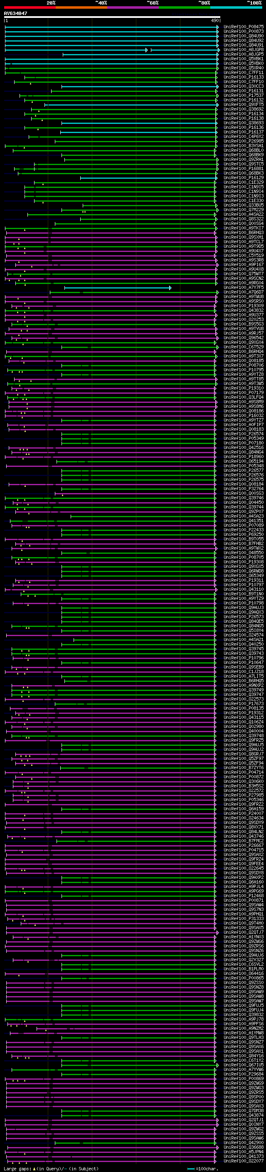
Task: Select hit label UniRef100_C4P6Y2
Action: point(244,136)
